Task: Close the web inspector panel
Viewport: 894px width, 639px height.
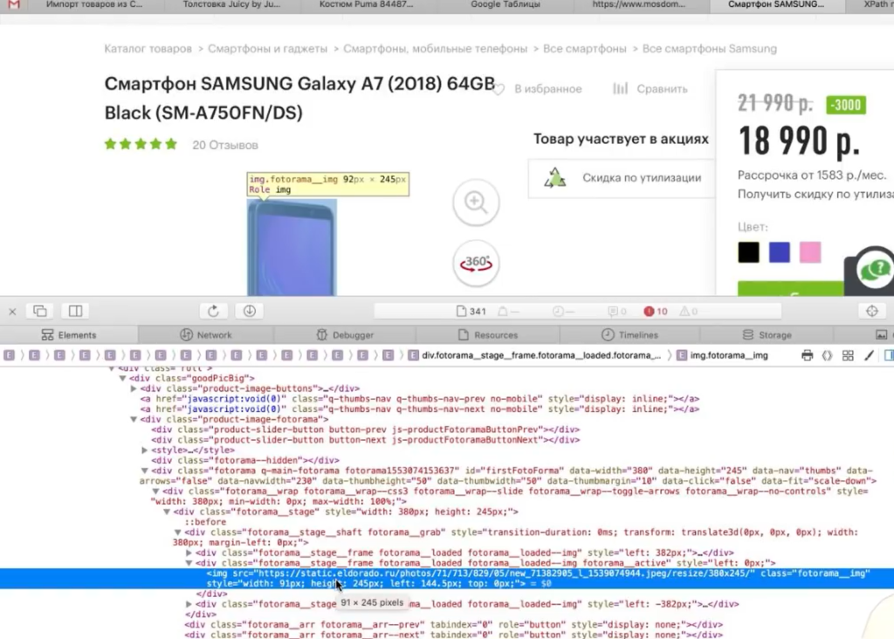Action: (x=12, y=311)
